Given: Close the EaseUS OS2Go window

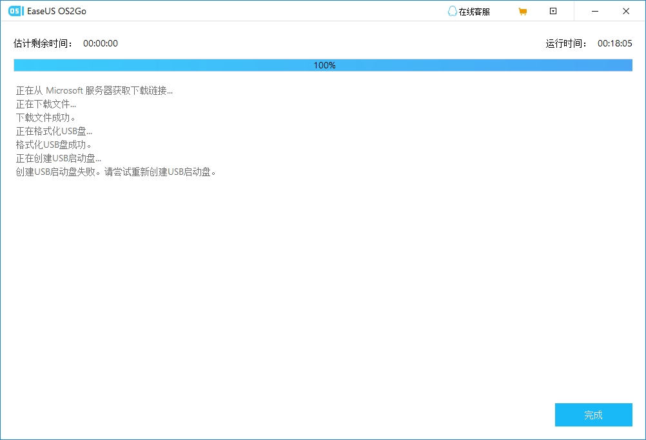Looking at the screenshot, I should coord(625,11).
